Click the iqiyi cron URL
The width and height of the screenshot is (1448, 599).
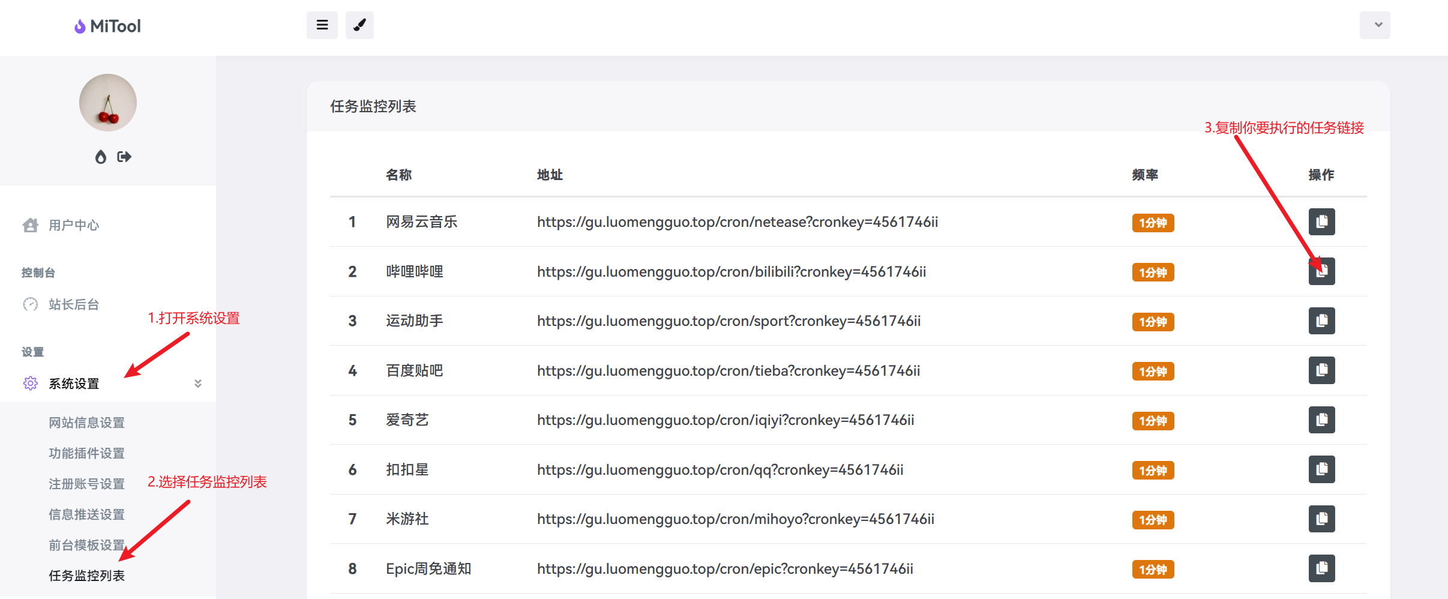[x=726, y=420]
